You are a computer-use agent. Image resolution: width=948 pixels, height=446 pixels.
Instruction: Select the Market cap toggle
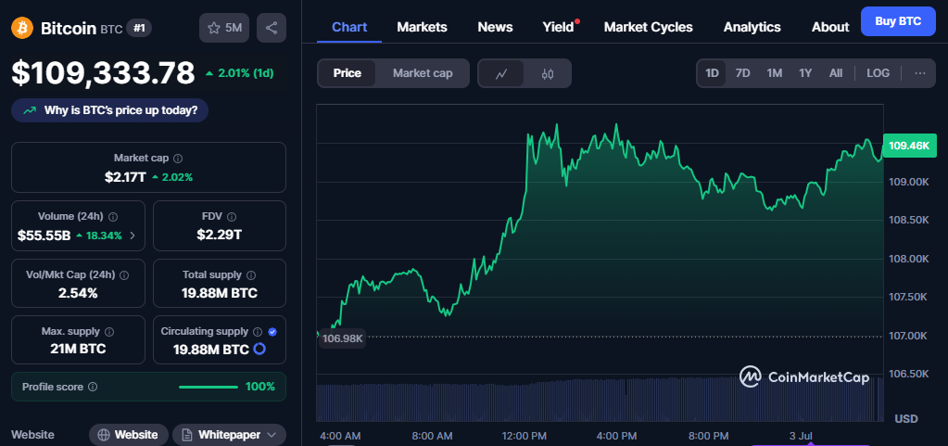coord(422,73)
